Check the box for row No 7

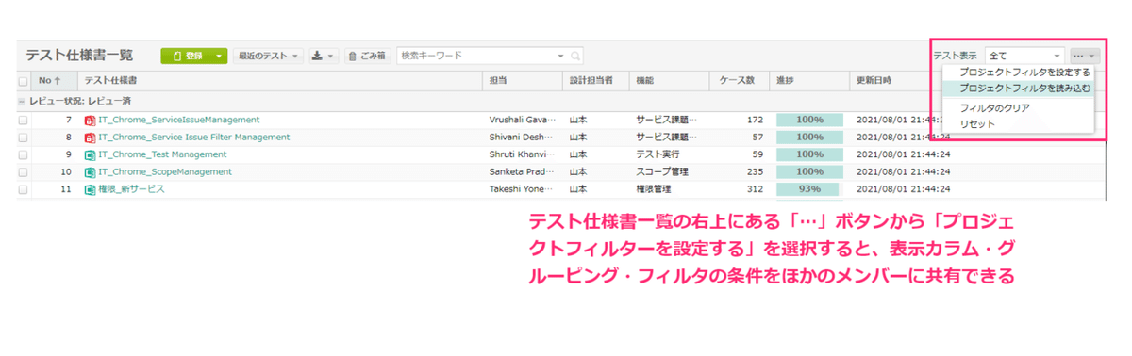(x=23, y=120)
